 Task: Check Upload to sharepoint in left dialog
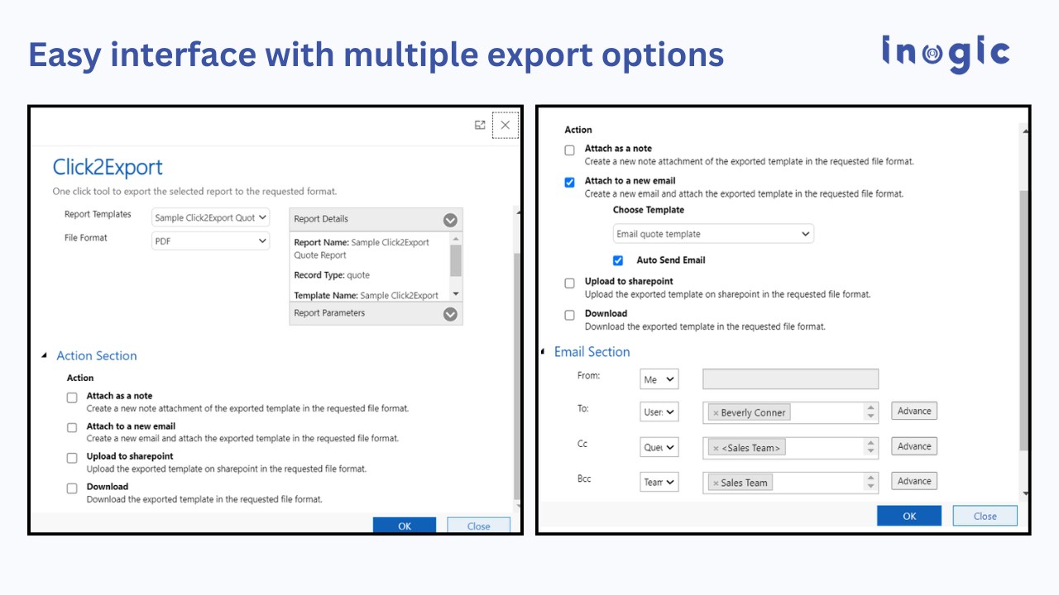click(72, 458)
